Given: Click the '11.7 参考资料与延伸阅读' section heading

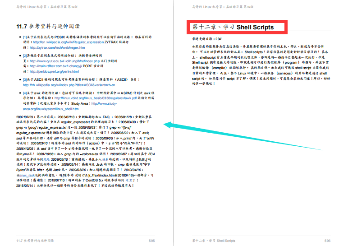Looking at the screenshot, I should click(x=48, y=26).
